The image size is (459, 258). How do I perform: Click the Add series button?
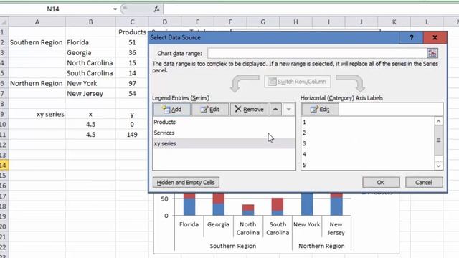(x=172, y=109)
